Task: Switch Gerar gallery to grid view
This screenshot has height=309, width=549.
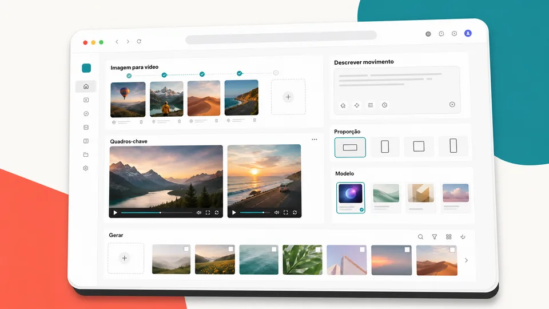Action: pyautogui.click(x=449, y=237)
